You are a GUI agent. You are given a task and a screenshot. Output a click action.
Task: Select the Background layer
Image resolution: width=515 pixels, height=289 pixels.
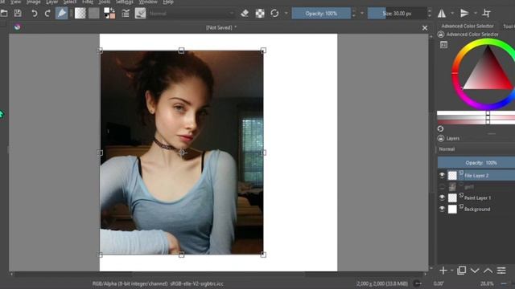pos(476,209)
